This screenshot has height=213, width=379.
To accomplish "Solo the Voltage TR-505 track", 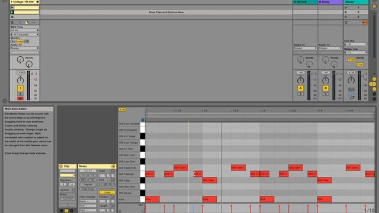I will [x=20, y=94].
